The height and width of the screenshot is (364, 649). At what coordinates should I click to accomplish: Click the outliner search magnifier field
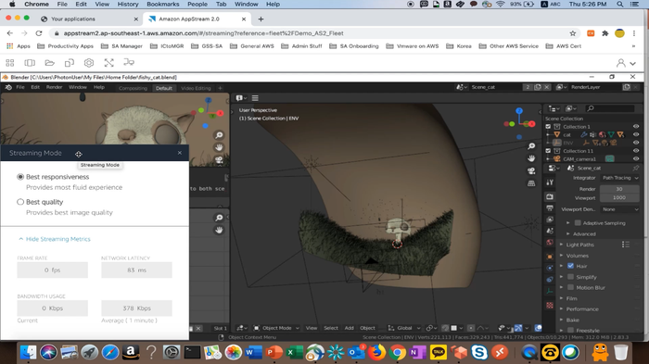(610, 108)
